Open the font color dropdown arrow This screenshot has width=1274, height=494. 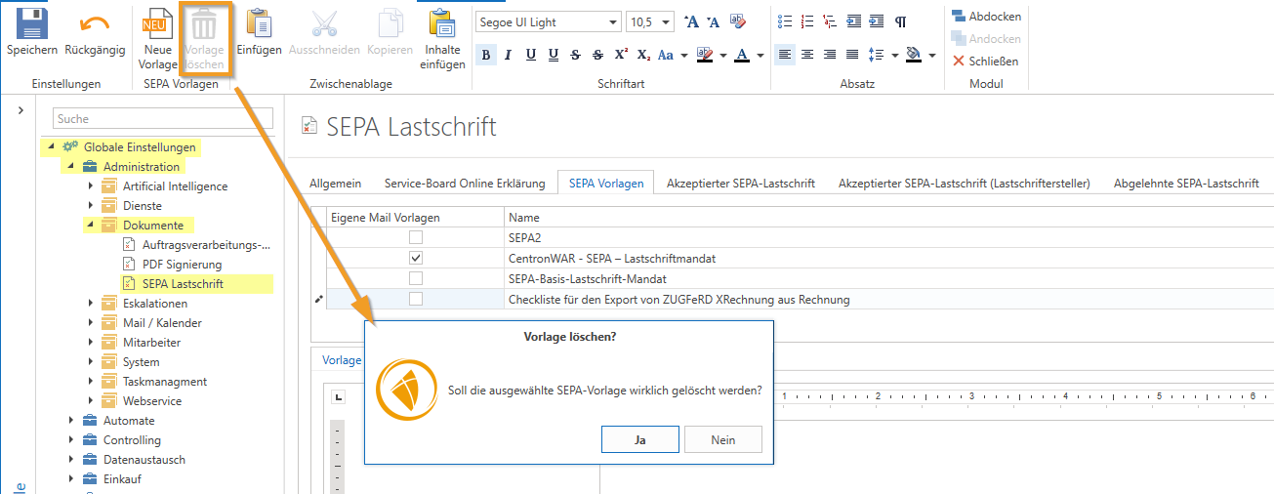tap(760, 56)
